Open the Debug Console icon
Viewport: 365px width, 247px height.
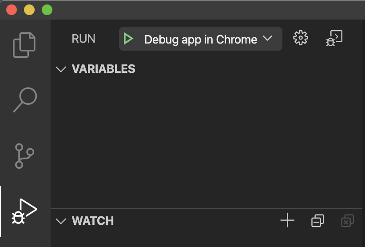point(334,38)
